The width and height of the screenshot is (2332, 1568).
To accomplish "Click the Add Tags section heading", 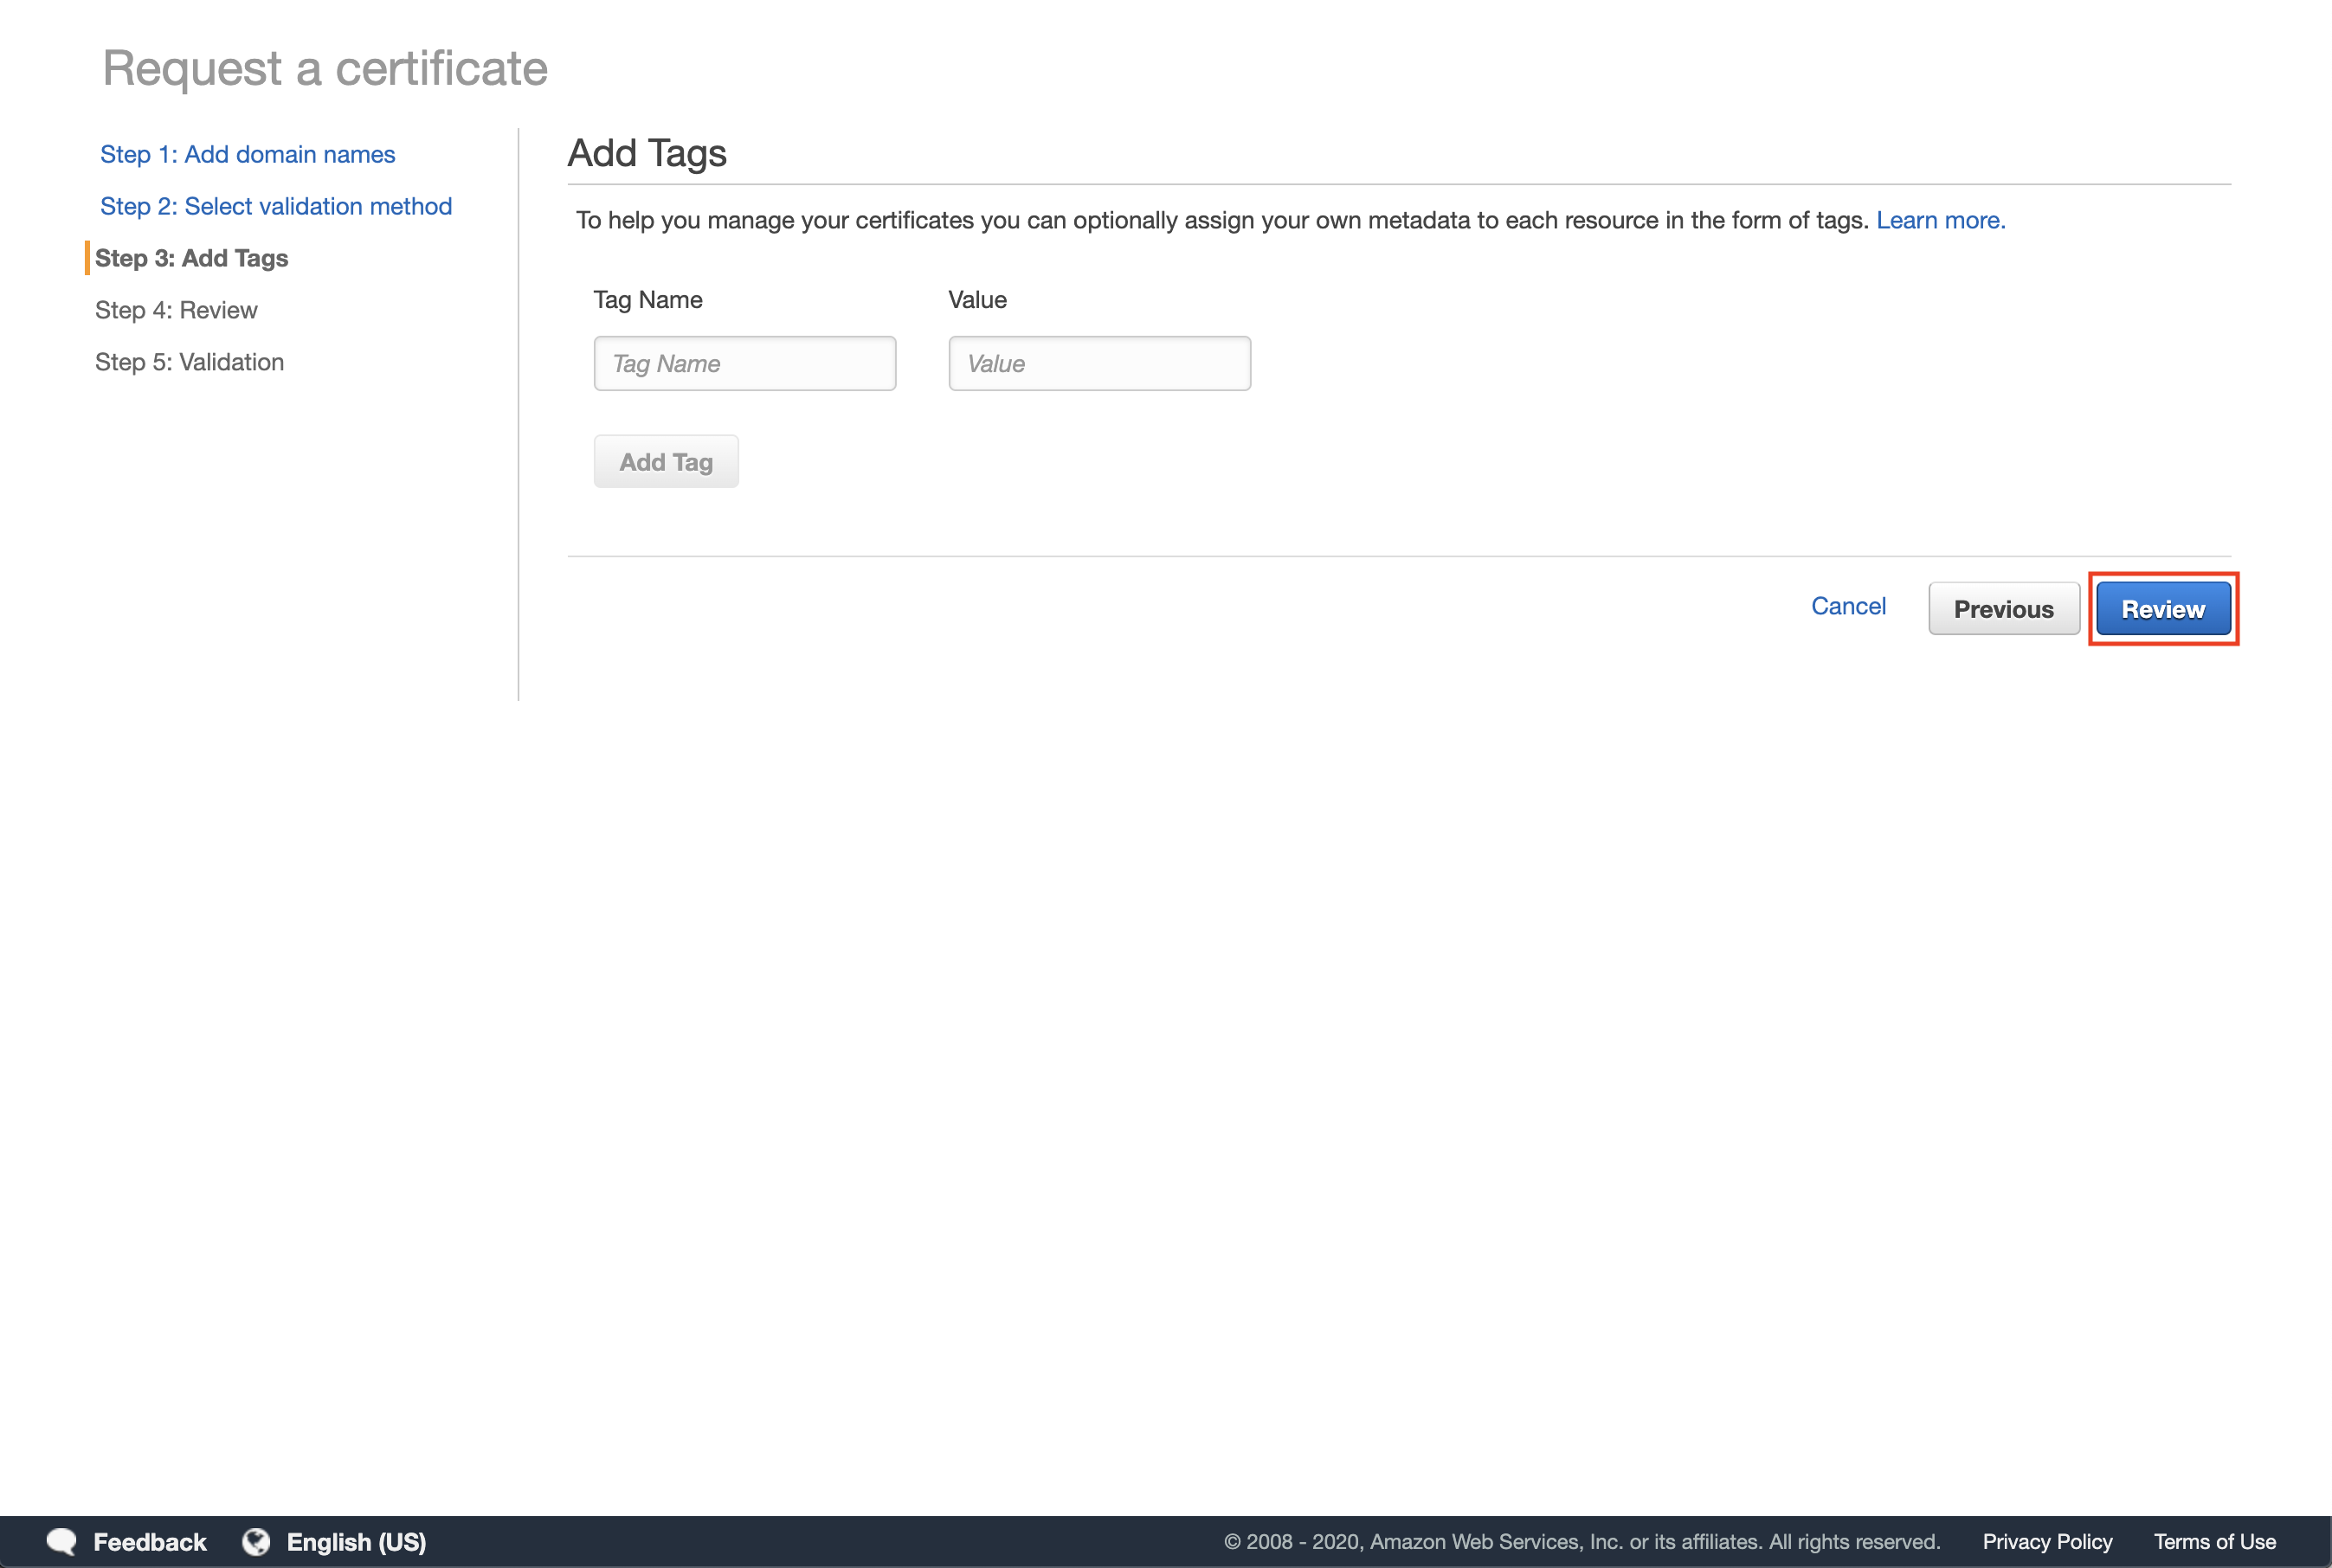I will 647,153.
